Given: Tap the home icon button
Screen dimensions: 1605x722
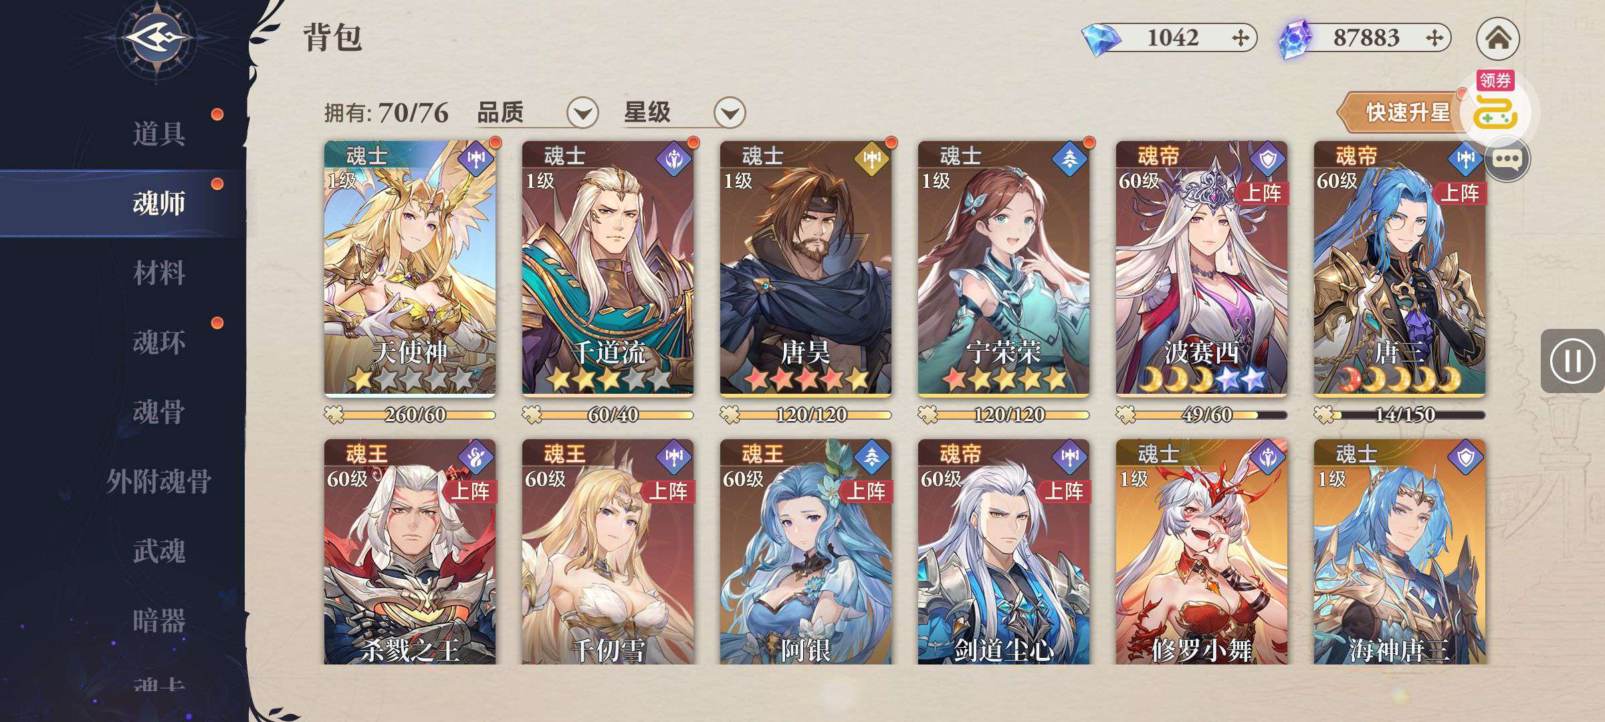Looking at the screenshot, I should tap(1498, 38).
